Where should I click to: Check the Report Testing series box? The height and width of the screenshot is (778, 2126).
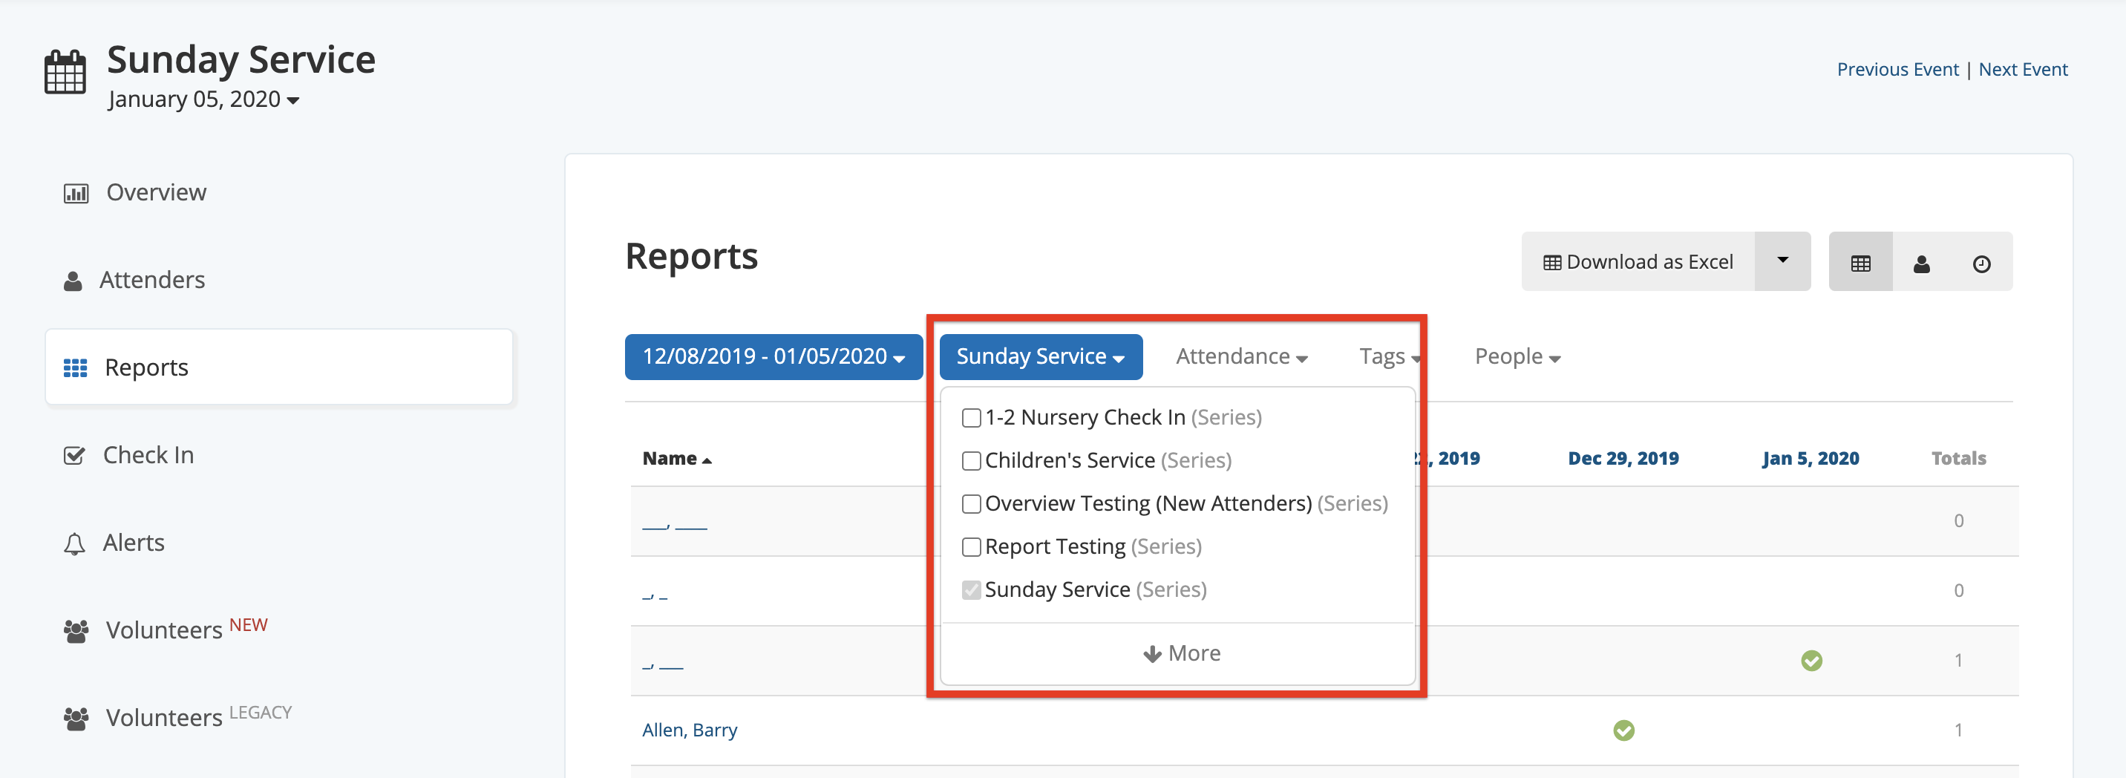click(972, 547)
